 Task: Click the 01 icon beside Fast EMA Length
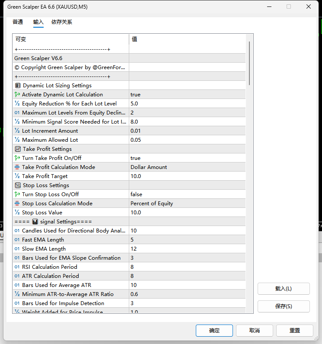pos(17,239)
